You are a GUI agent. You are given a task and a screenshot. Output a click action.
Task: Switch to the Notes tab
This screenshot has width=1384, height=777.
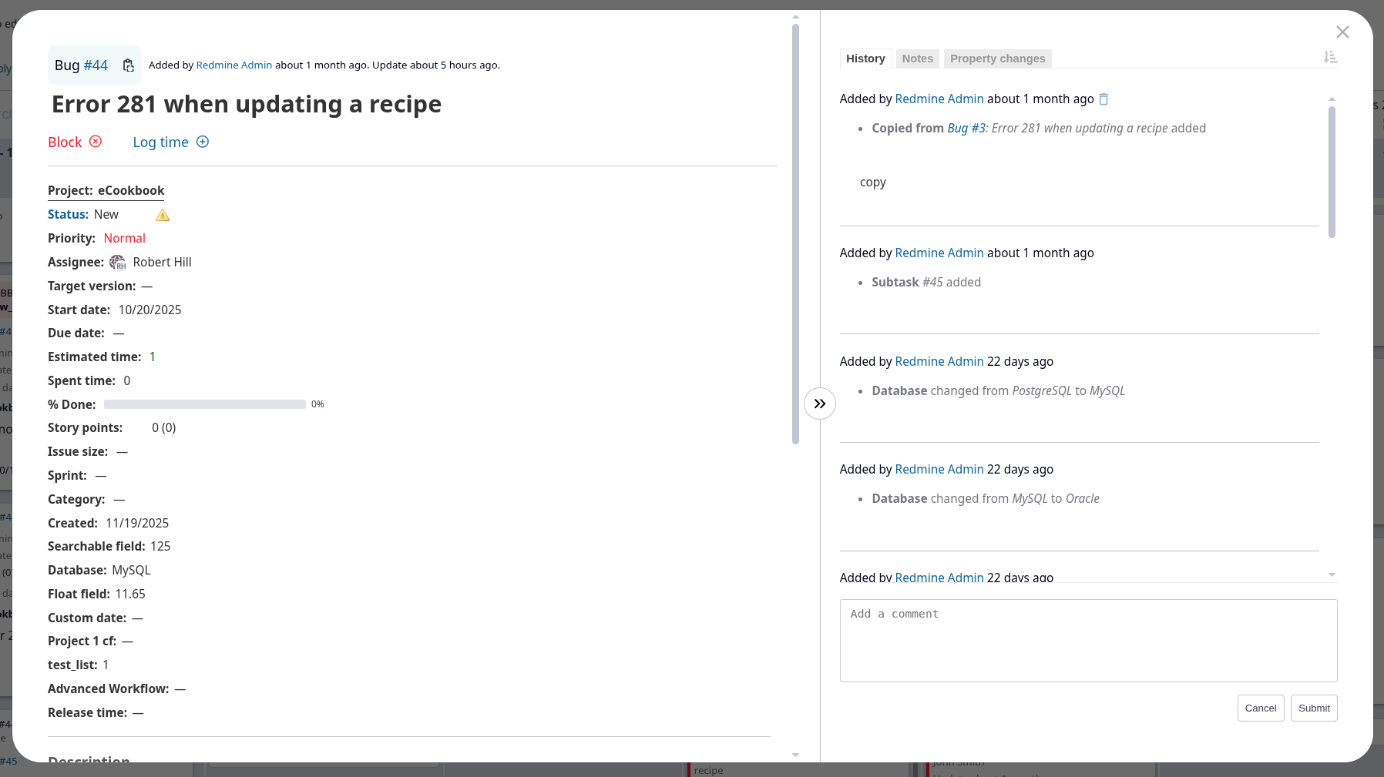click(918, 59)
